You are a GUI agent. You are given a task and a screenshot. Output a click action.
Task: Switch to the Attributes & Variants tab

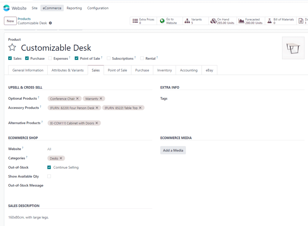(x=67, y=70)
